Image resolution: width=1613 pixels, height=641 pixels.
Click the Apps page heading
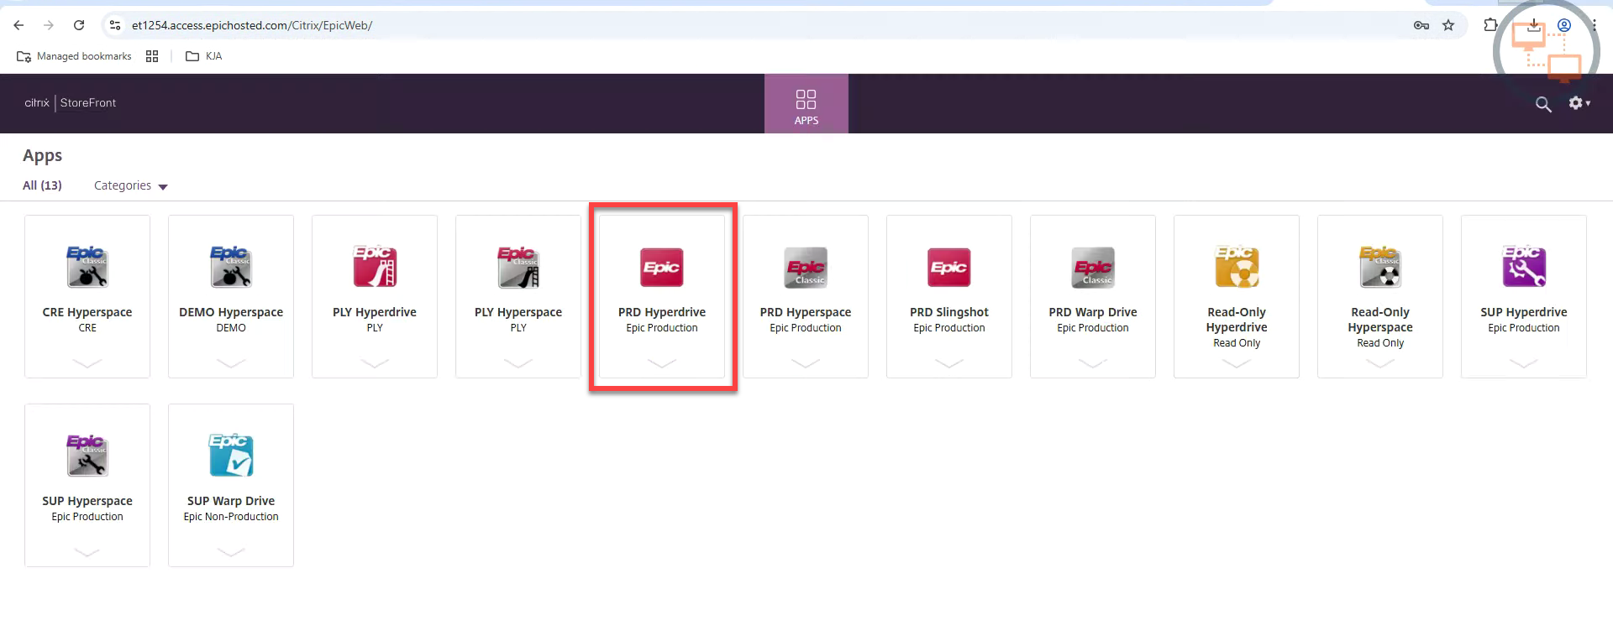43,156
